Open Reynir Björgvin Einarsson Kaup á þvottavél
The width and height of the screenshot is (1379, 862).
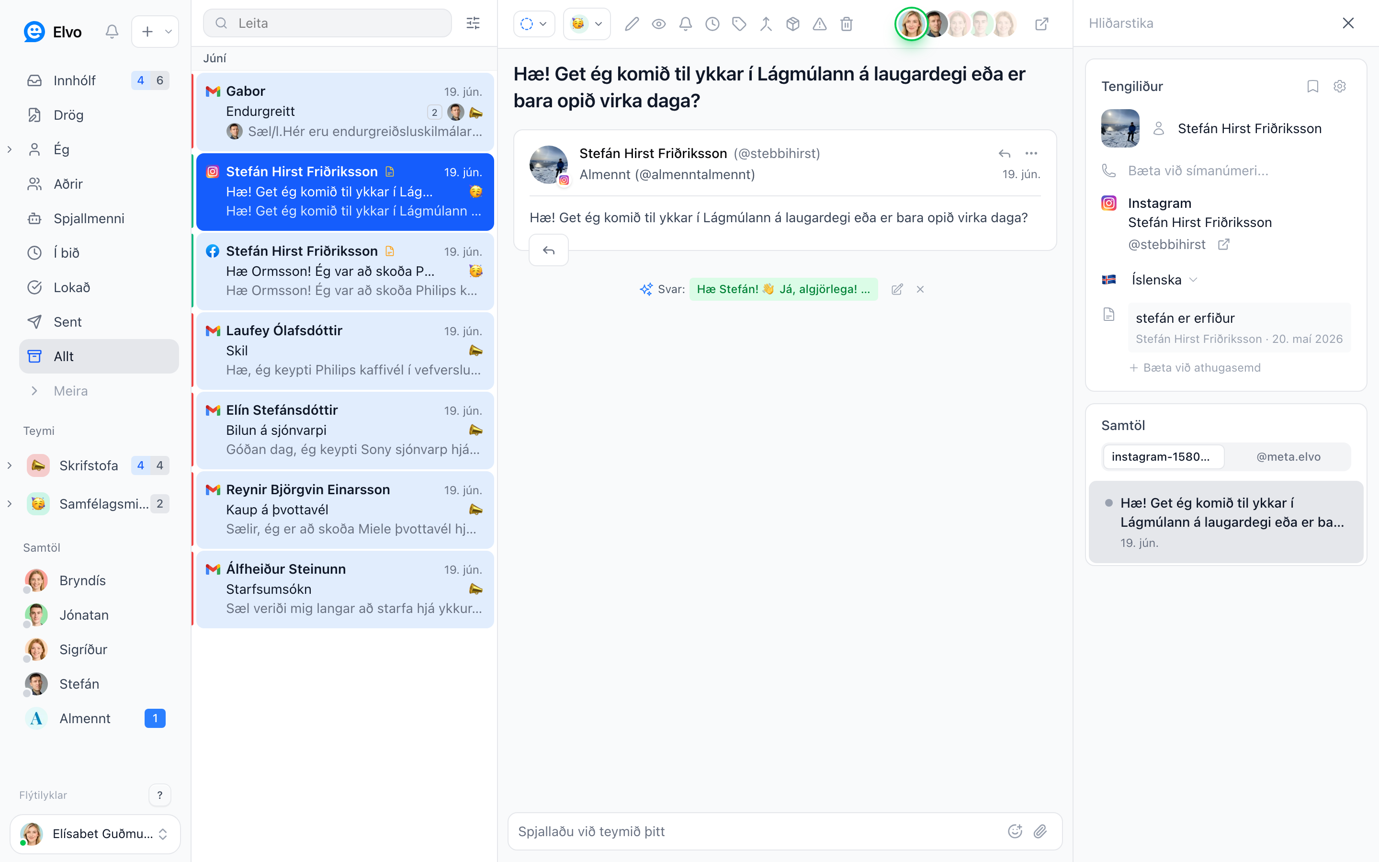345,510
